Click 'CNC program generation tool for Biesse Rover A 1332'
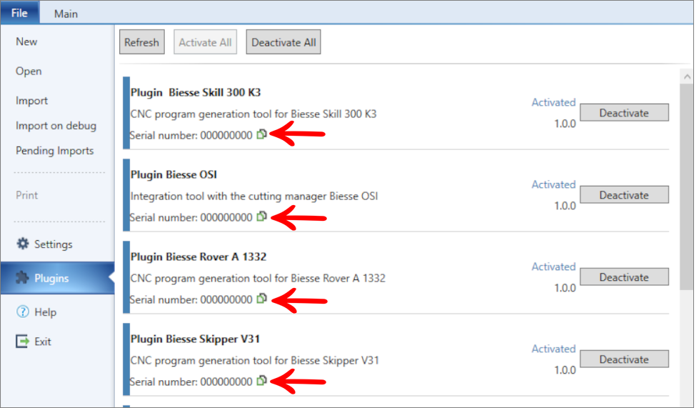The width and height of the screenshot is (699, 408). (x=258, y=278)
